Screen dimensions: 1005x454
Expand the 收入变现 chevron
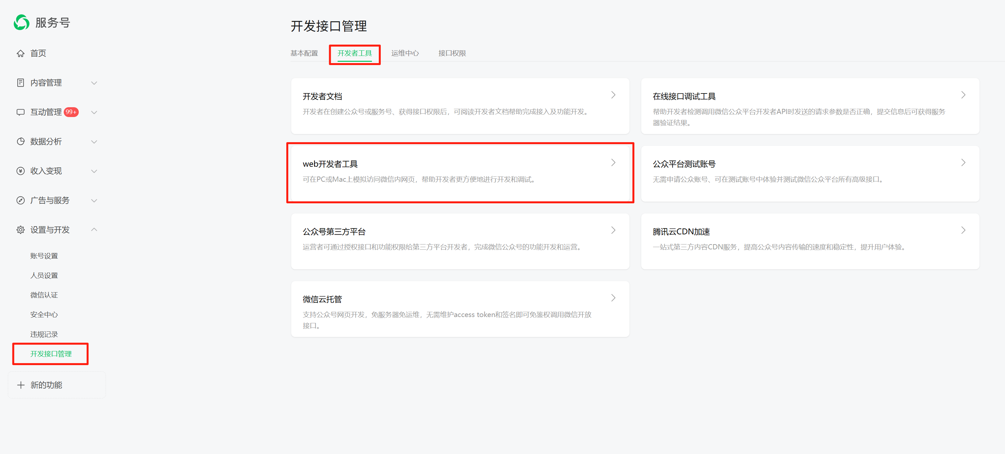(x=94, y=171)
